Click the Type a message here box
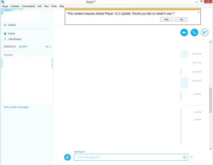 [x=131, y=157]
